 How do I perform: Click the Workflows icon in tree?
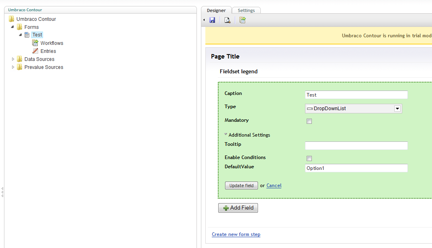tap(35, 43)
